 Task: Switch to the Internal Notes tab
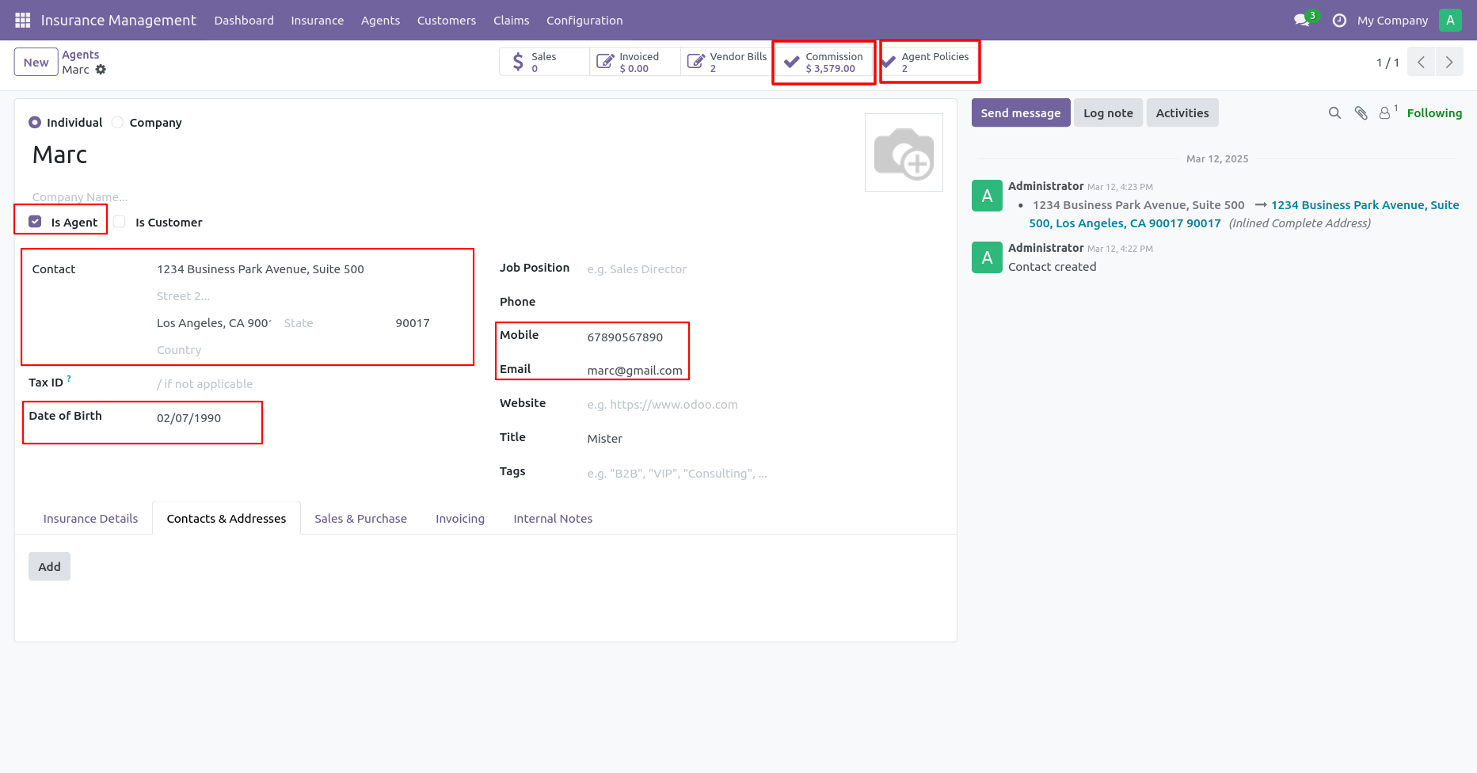coord(553,519)
